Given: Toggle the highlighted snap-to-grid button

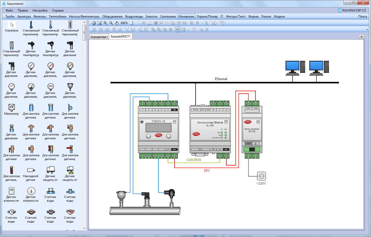Looking at the screenshot, I should point(178,29).
